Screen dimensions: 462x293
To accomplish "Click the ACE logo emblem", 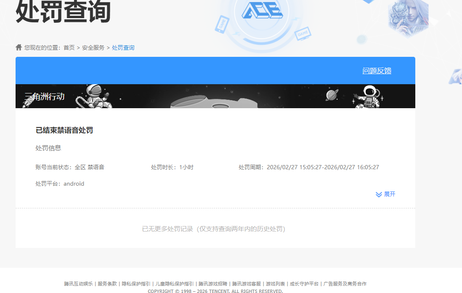I will [262, 11].
